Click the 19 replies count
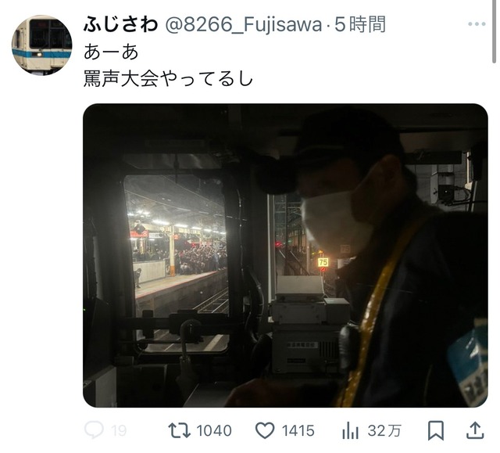 click(x=119, y=431)
